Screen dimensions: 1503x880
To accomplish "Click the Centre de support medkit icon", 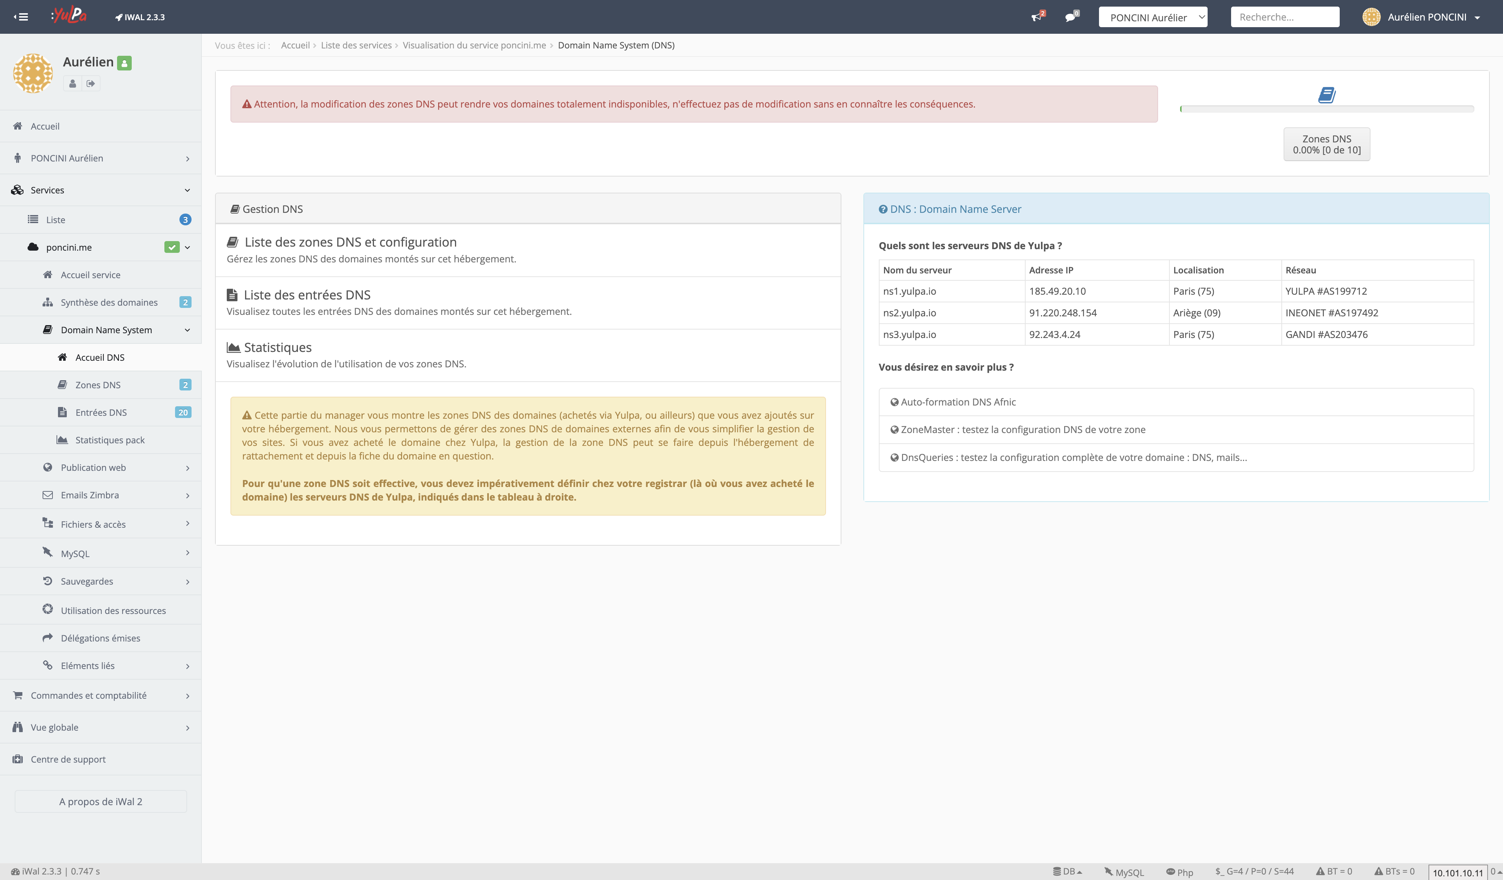I will coord(18,759).
